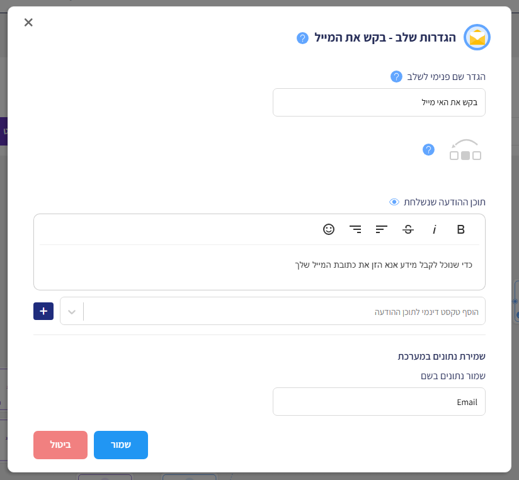Add dynamic text with plus button
The image size is (519, 480).
click(43, 311)
